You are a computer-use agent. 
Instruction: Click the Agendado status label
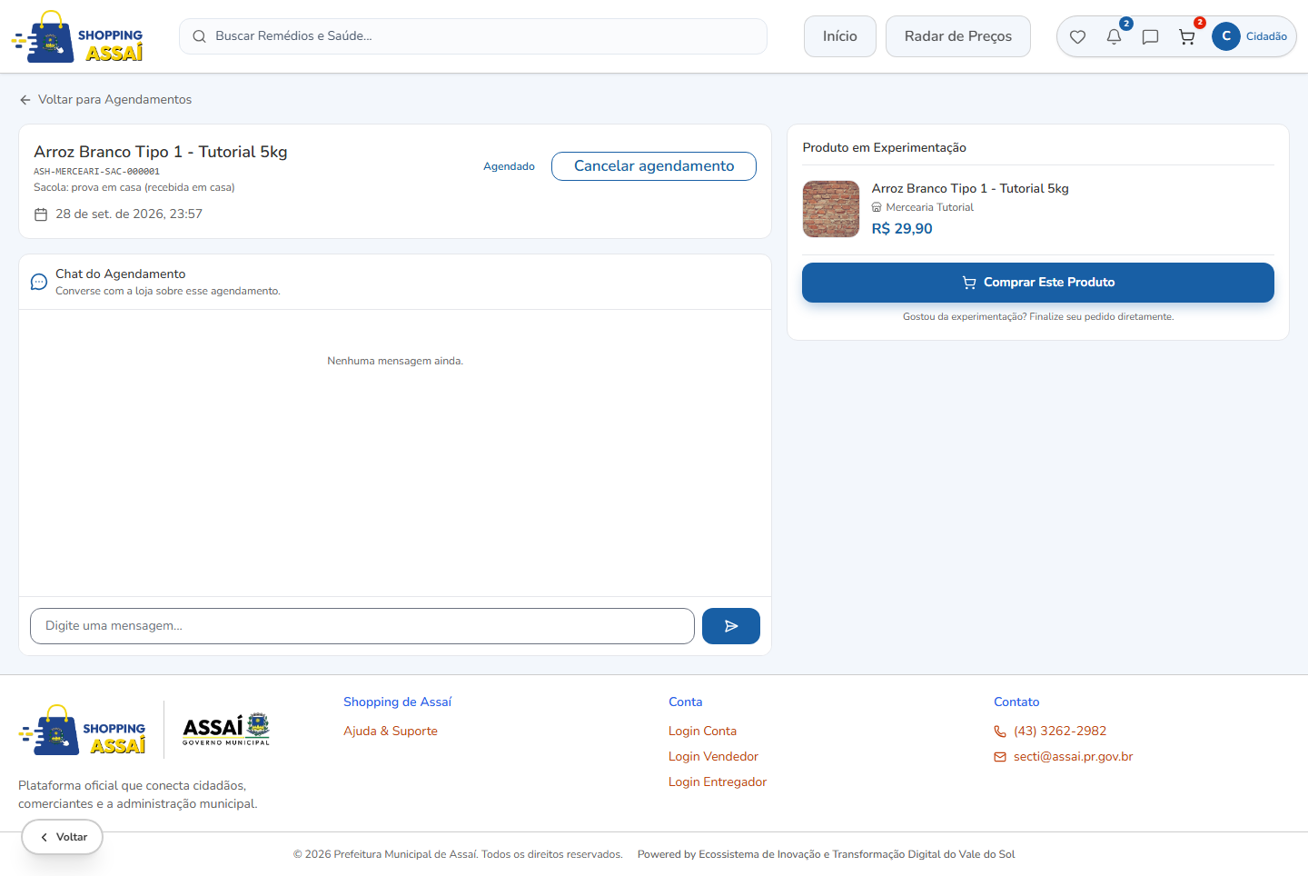point(509,166)
